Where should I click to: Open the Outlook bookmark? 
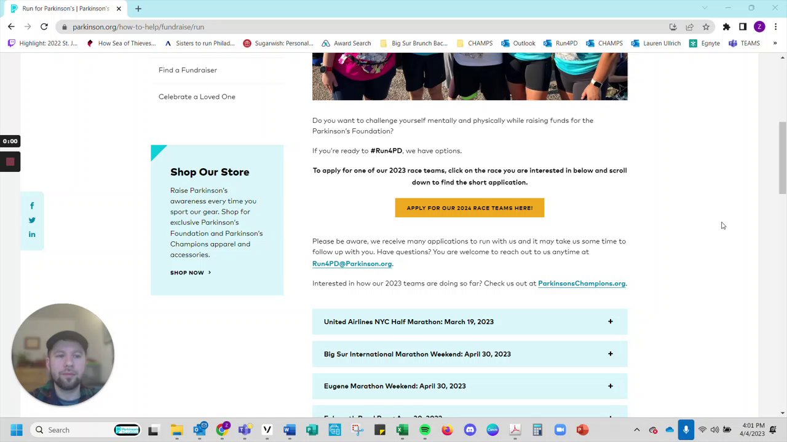[518, 44]
